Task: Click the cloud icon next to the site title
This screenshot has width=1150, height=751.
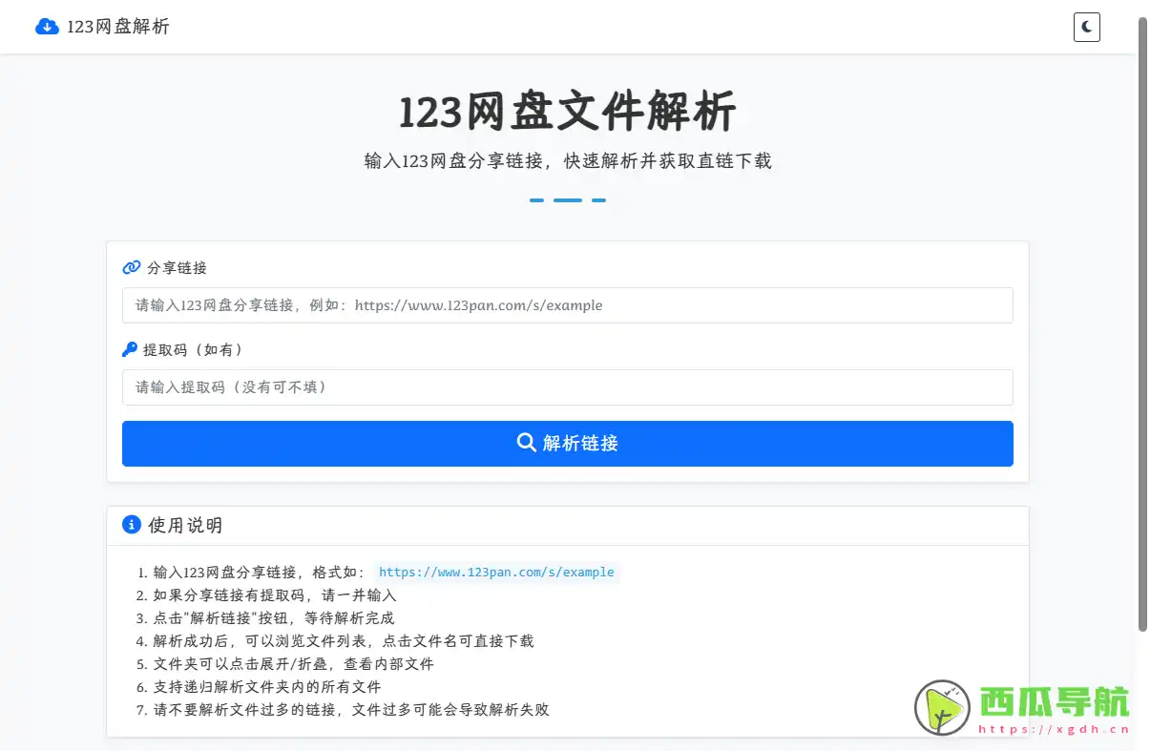Action: [47, 27]
